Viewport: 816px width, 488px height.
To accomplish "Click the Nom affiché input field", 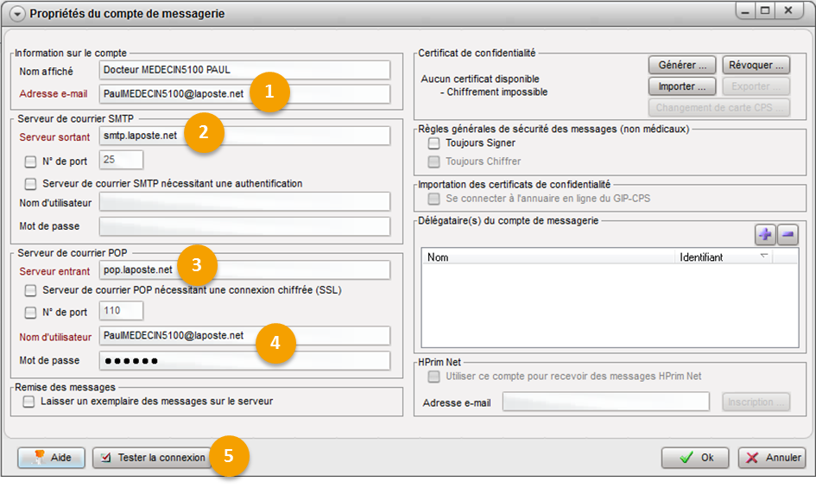I will point(244,70).
